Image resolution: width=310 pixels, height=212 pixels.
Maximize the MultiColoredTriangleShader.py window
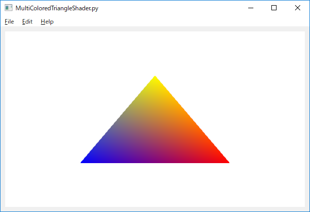[x=274, y=8]
